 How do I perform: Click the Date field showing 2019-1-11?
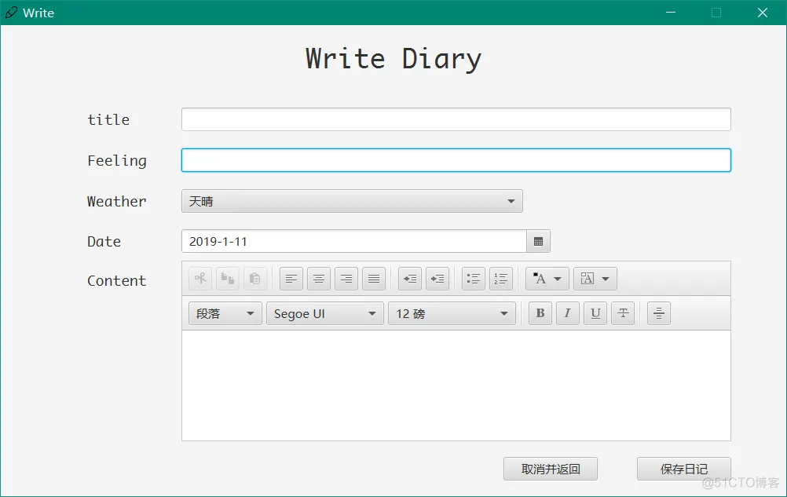click(354, 241)
